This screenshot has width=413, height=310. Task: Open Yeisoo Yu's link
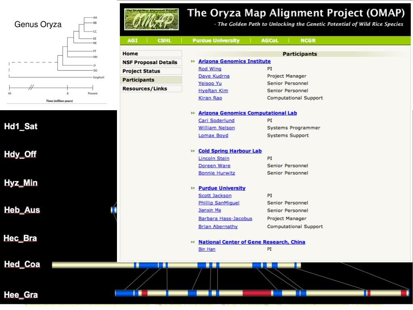pyautogui.click(x=210, y=83)
